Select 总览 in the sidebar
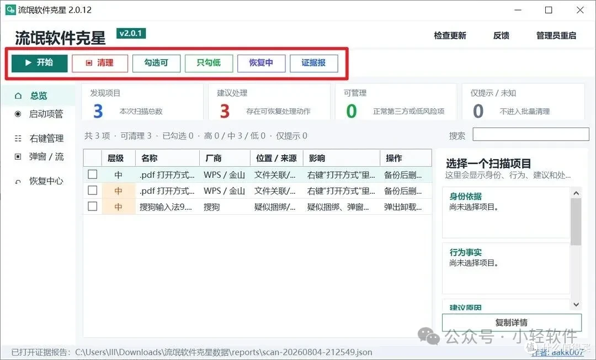The width and height of the screenshot is (596, 360). [x=39, y=96]
